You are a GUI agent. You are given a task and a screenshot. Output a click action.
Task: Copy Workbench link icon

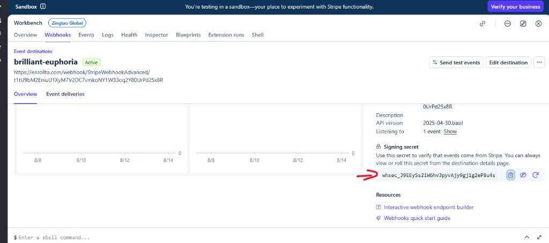[483, 24]
